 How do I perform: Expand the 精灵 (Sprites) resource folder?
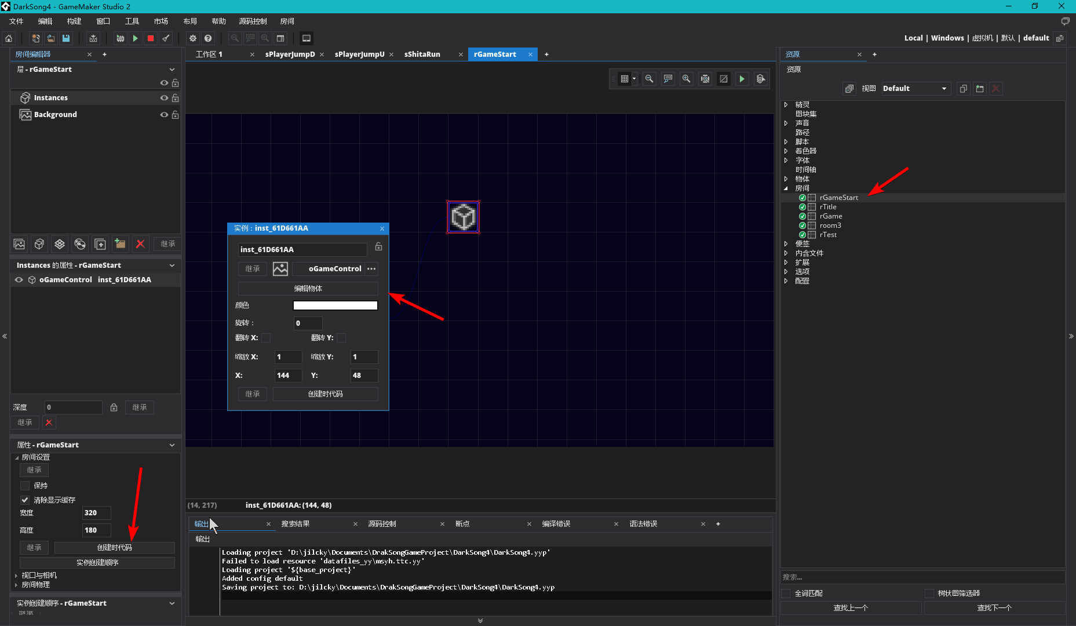(786, 105)
